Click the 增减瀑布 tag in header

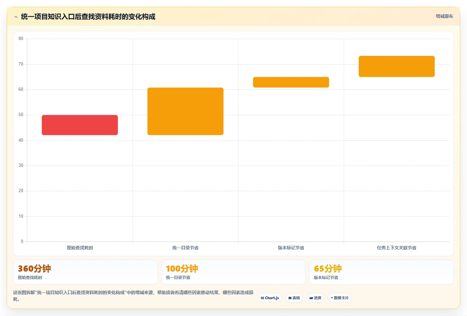[x=444, y=16]
